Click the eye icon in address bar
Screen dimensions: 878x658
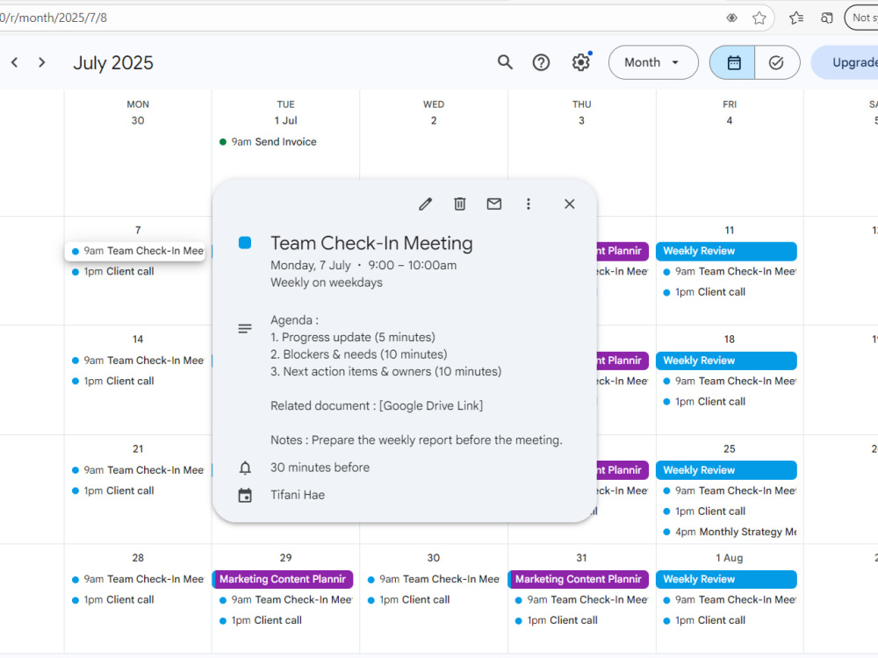point(731,18)
